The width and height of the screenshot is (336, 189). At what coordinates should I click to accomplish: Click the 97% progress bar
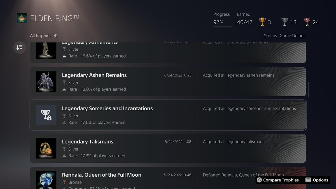click(x=223, y=27)
